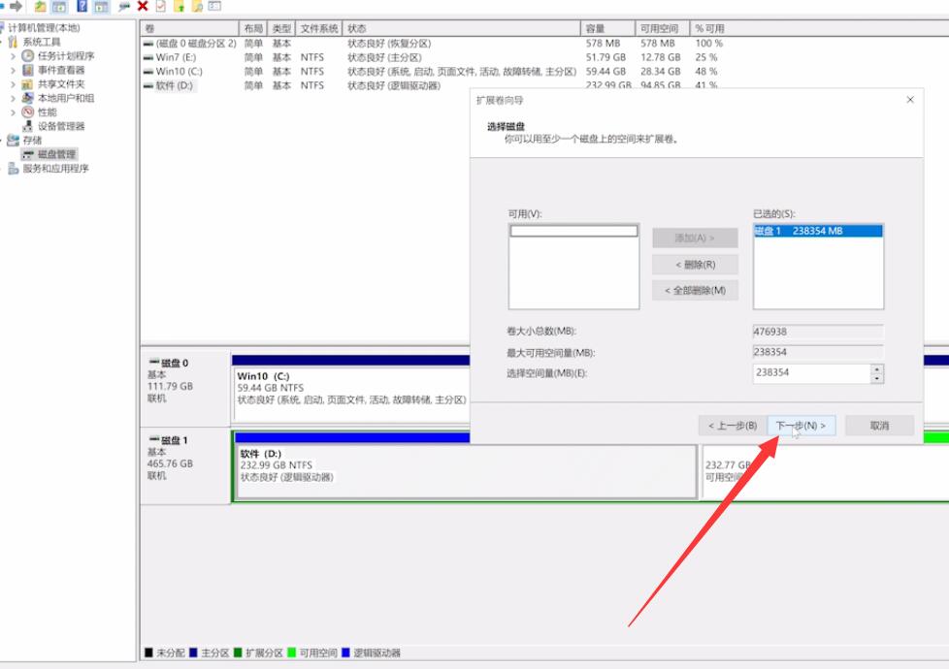Image resolution: width=949 pixels, height=669 pixels.
Task: Click the forward arrow in the toolbar
Action: (x=16, y=6)
